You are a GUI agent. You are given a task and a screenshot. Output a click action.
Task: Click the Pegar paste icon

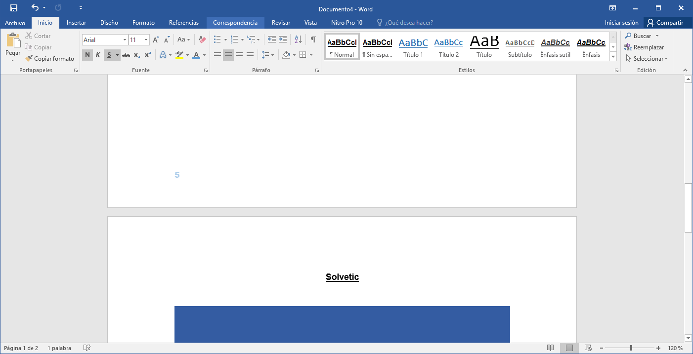tap(13, 41)
